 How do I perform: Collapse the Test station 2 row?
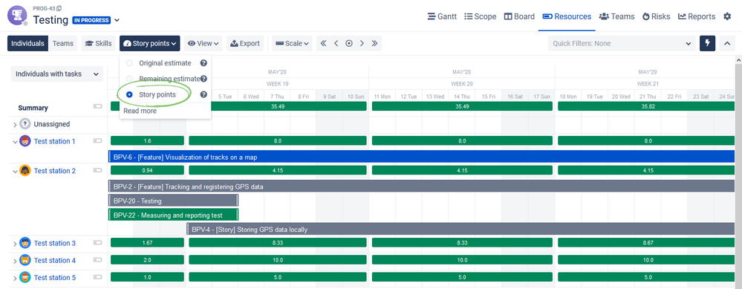(15, 171)
